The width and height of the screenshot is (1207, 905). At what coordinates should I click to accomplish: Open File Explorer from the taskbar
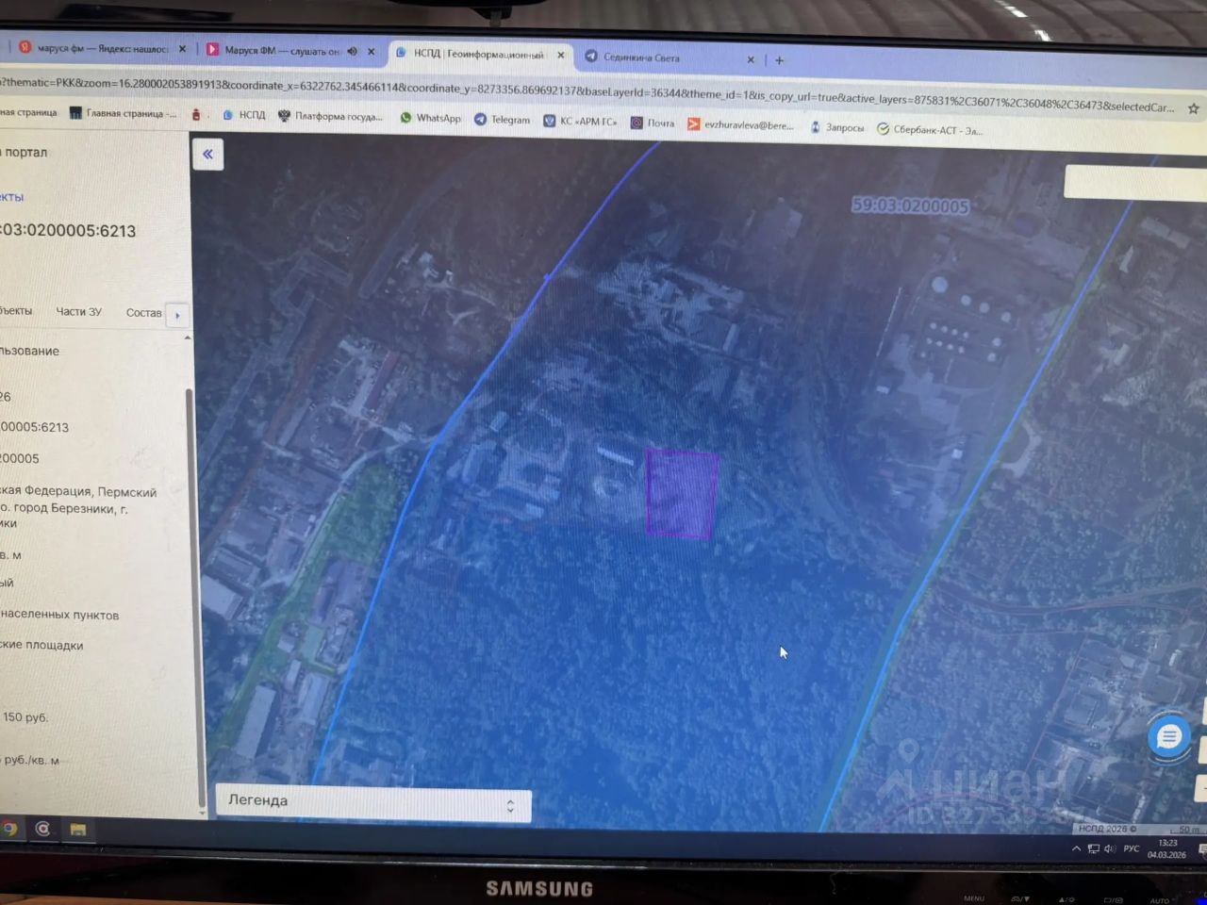(78, 830)
